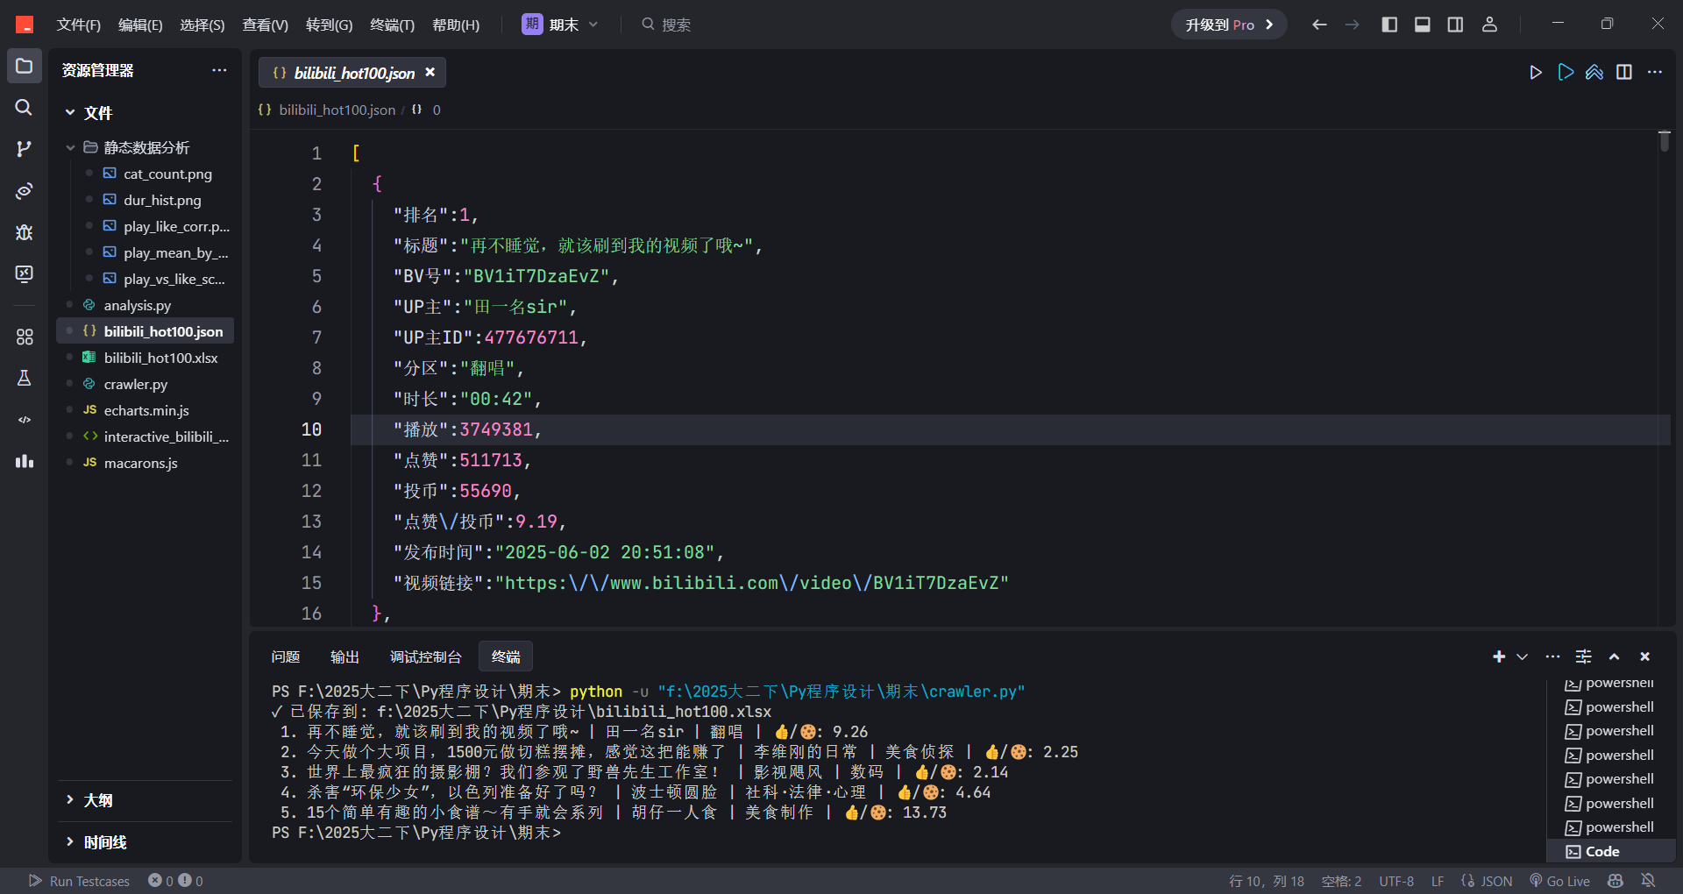The height and width of the screenshot is (894, 1683).
Task: Go back with the left arrow
Action: (1319, 25)
